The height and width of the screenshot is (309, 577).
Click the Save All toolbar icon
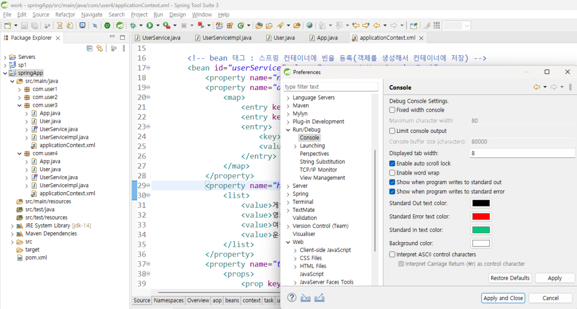pos(35,26)
